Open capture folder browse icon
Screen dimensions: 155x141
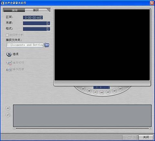[x=47, y=45]
